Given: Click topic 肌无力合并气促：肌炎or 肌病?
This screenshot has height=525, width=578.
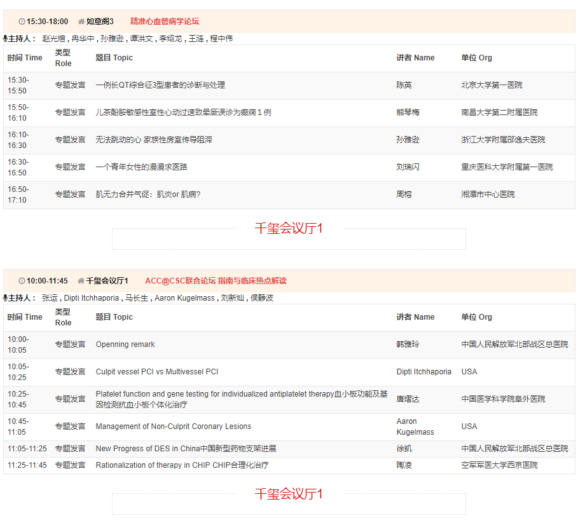Looking at the screenshot, I should (x=148, y=194).
